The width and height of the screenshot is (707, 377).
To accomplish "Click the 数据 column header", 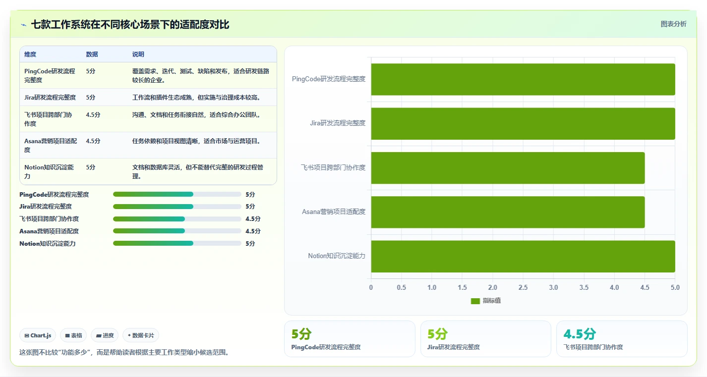I will 92,54.
